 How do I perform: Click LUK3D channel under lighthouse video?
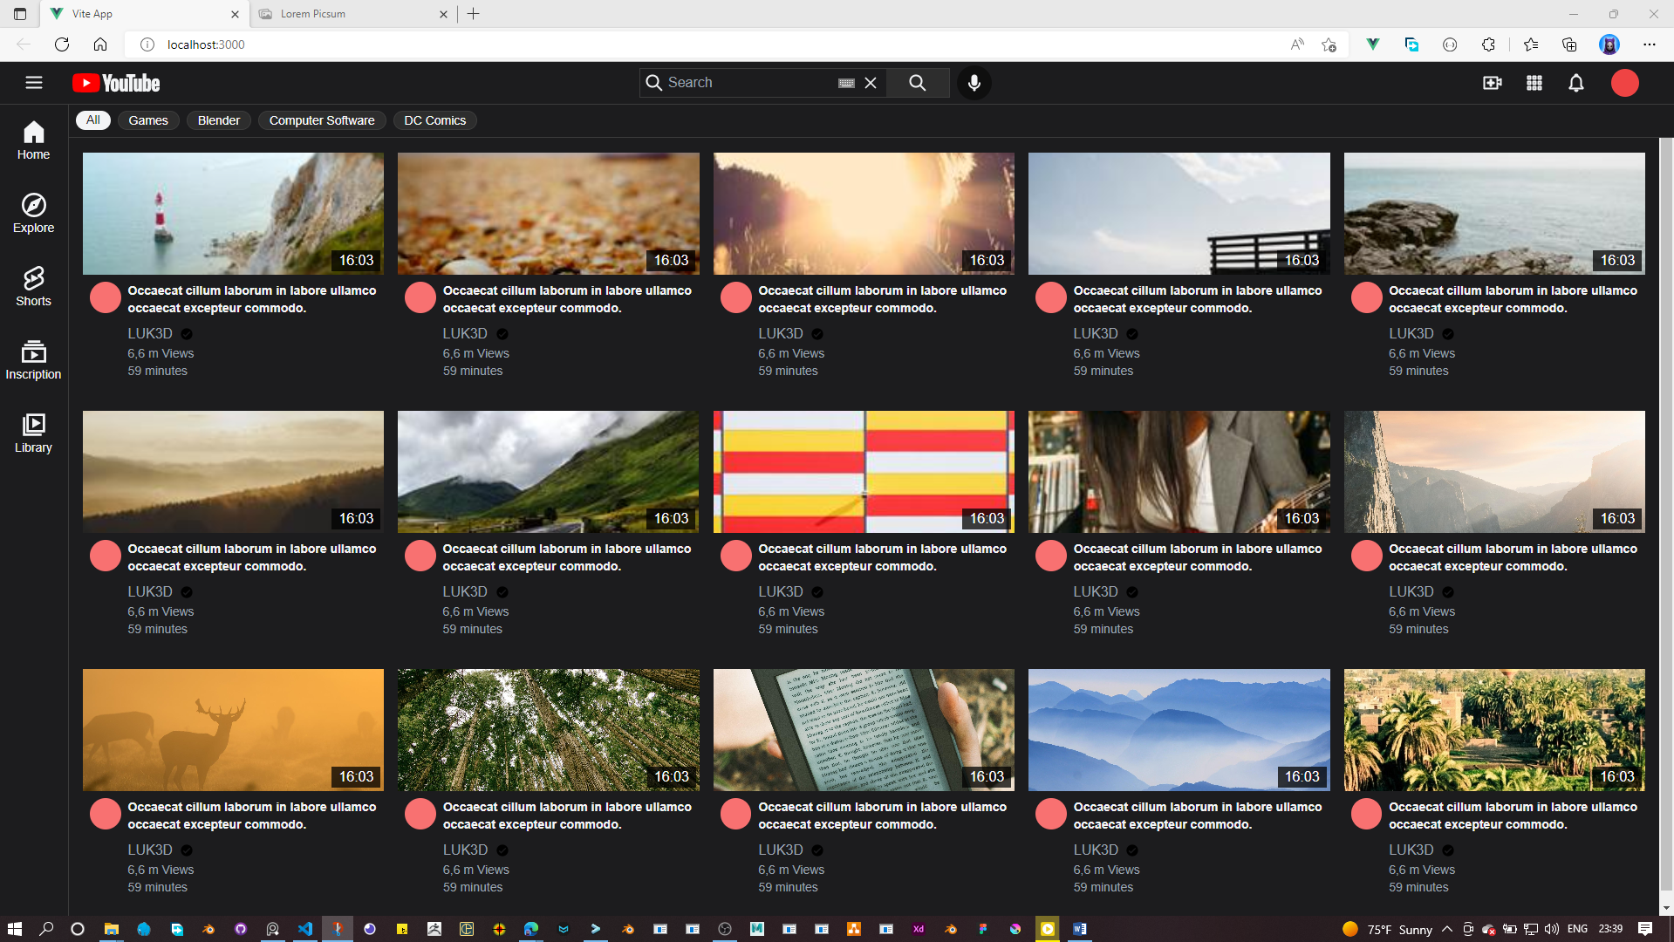click(150, 333)
